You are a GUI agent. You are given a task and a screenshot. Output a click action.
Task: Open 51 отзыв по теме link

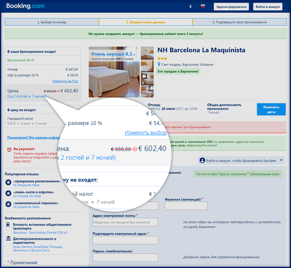[x=26, y=185]
